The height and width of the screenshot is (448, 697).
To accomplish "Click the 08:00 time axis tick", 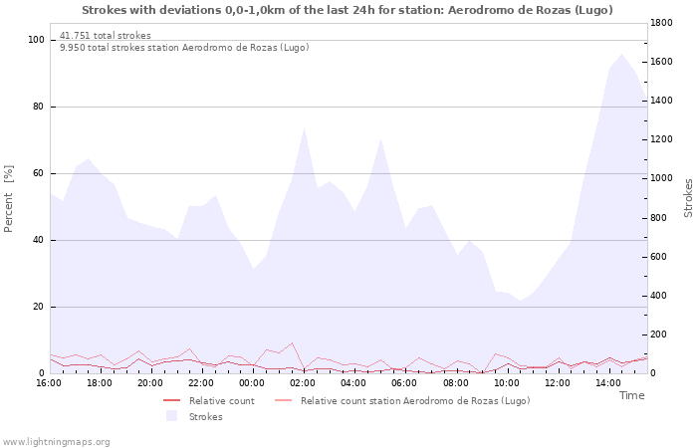I will (x=456, y=383).
